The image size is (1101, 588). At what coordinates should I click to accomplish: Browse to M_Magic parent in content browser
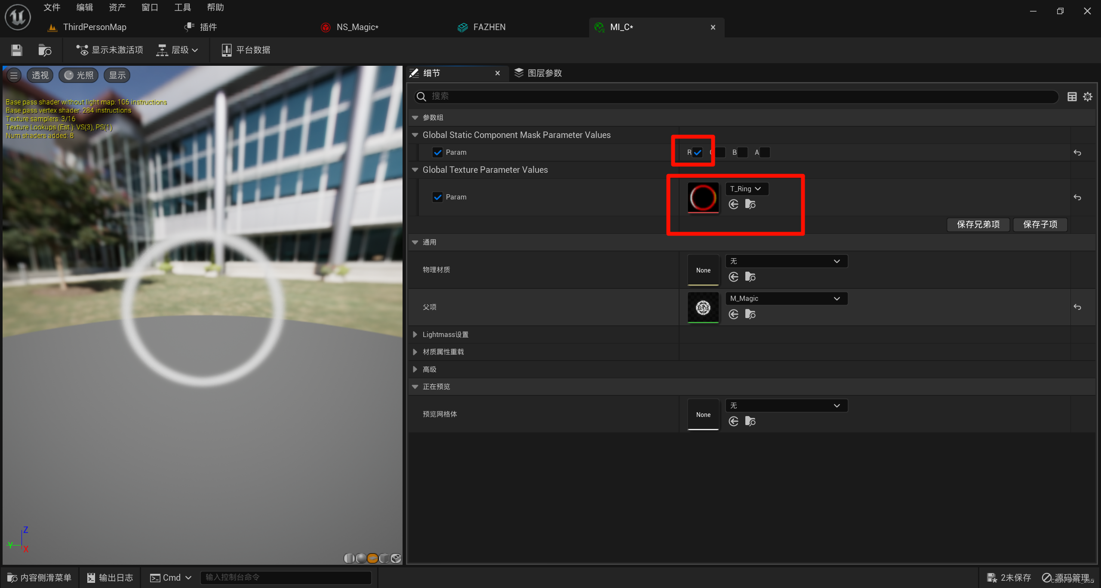click(x=750, y=315)
